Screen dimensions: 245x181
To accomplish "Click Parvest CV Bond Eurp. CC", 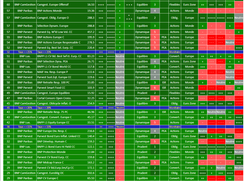I will coord(53,157).
